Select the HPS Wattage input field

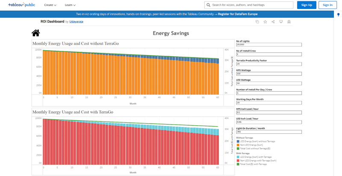(269, 74)
